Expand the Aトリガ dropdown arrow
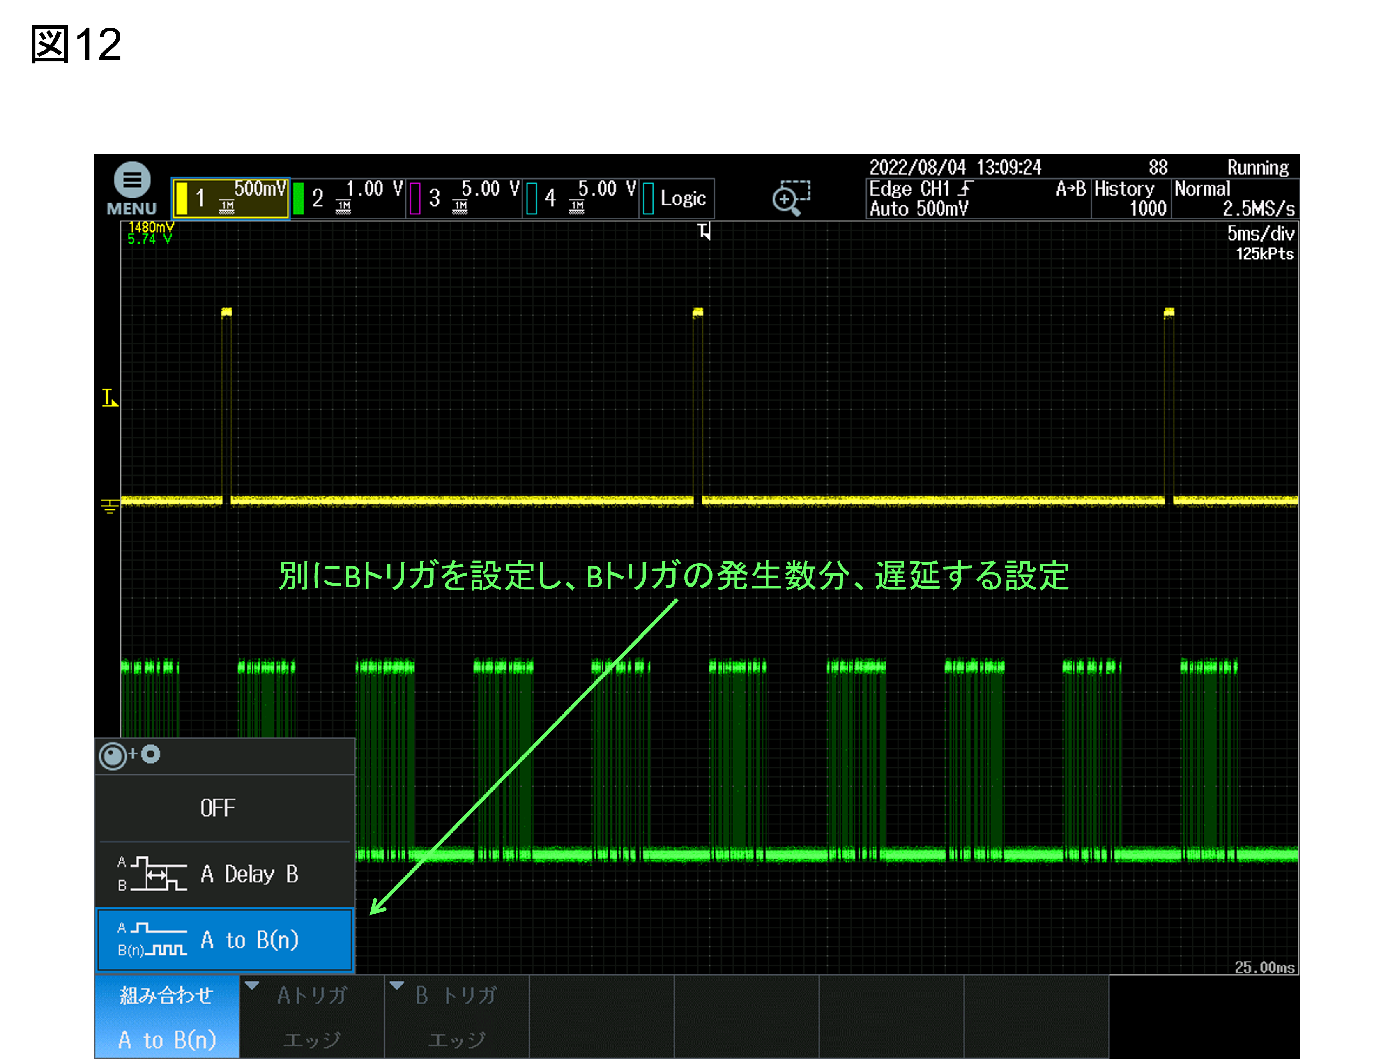This screenshot has height=1059, width=1381. (x=252, y=985)
